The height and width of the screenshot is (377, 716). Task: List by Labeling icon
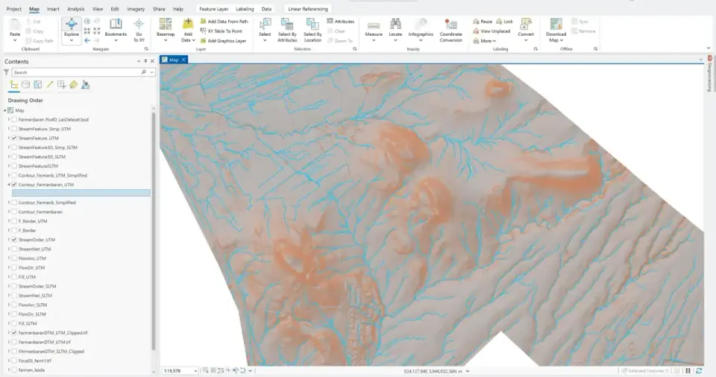pyautogui.click(x=73, y=85)
